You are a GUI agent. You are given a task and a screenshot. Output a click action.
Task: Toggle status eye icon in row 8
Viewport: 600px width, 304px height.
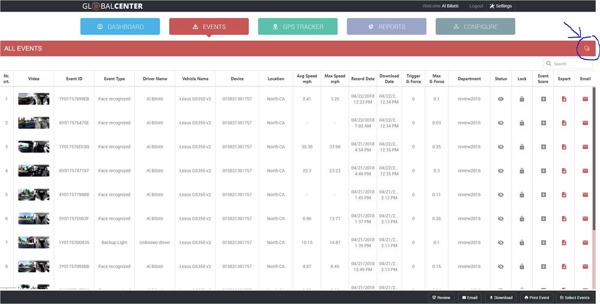coord(501,267)
